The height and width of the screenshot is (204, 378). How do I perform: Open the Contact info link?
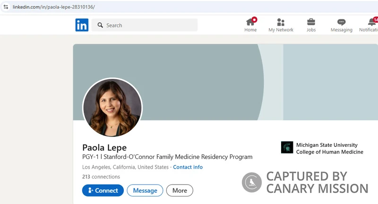point(188,167)
